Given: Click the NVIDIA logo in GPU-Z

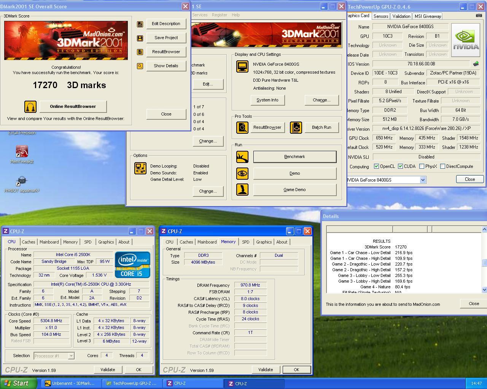Looking at the screenshot, I should click(x=466, y=40).
